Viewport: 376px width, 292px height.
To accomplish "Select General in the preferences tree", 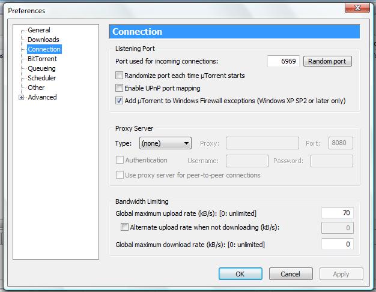I will pos(39,30).
